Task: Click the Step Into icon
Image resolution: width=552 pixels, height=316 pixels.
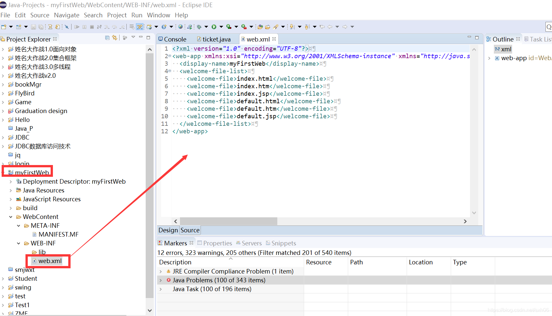Action: pos(107,27)
